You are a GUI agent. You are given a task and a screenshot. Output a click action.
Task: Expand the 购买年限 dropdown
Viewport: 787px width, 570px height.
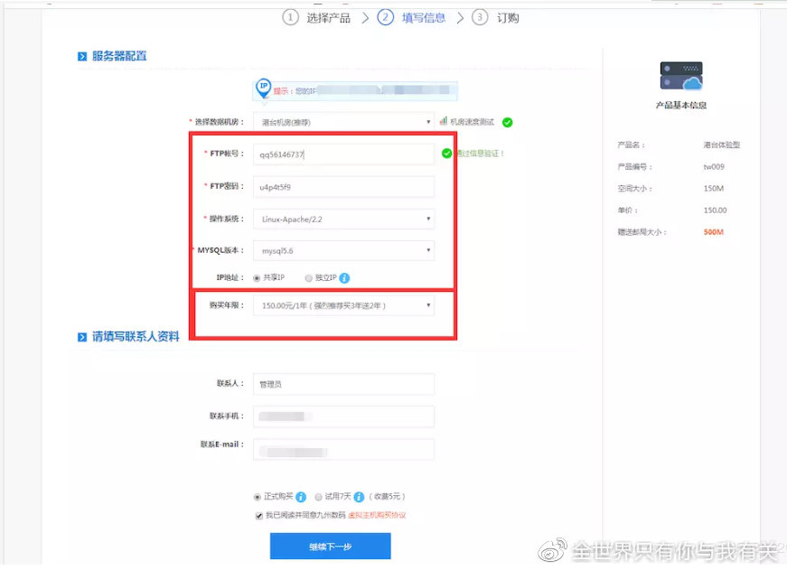pos(343,305)
